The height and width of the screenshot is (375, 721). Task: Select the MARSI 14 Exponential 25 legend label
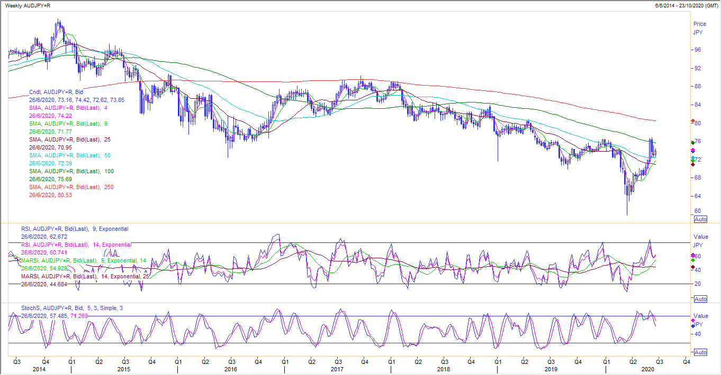[x=85, y=276]
